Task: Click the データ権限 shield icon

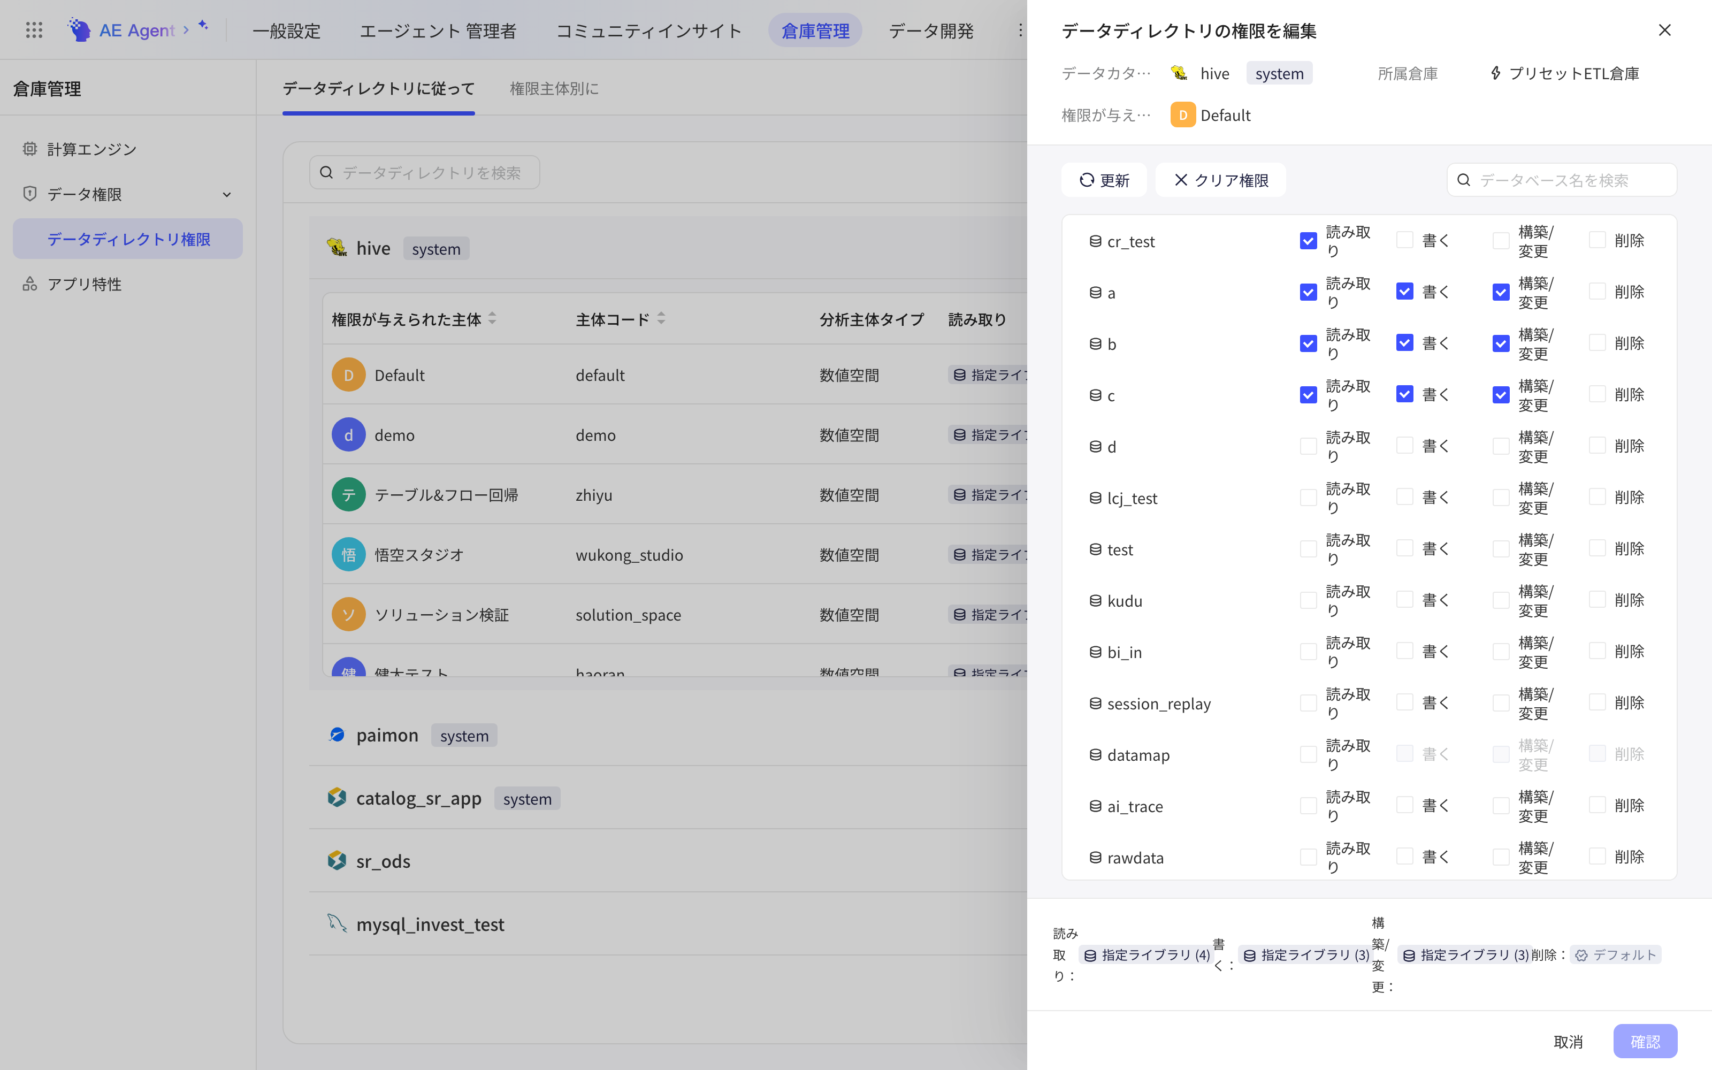Action: tap(30, 193)
